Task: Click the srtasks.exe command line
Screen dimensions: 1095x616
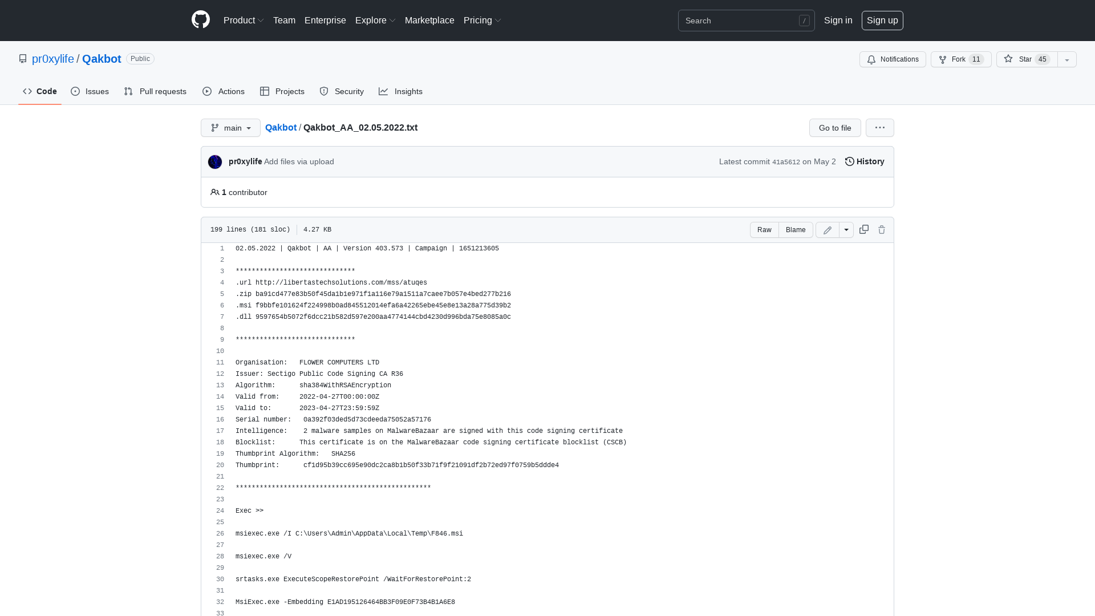Action: coord(353,579)
